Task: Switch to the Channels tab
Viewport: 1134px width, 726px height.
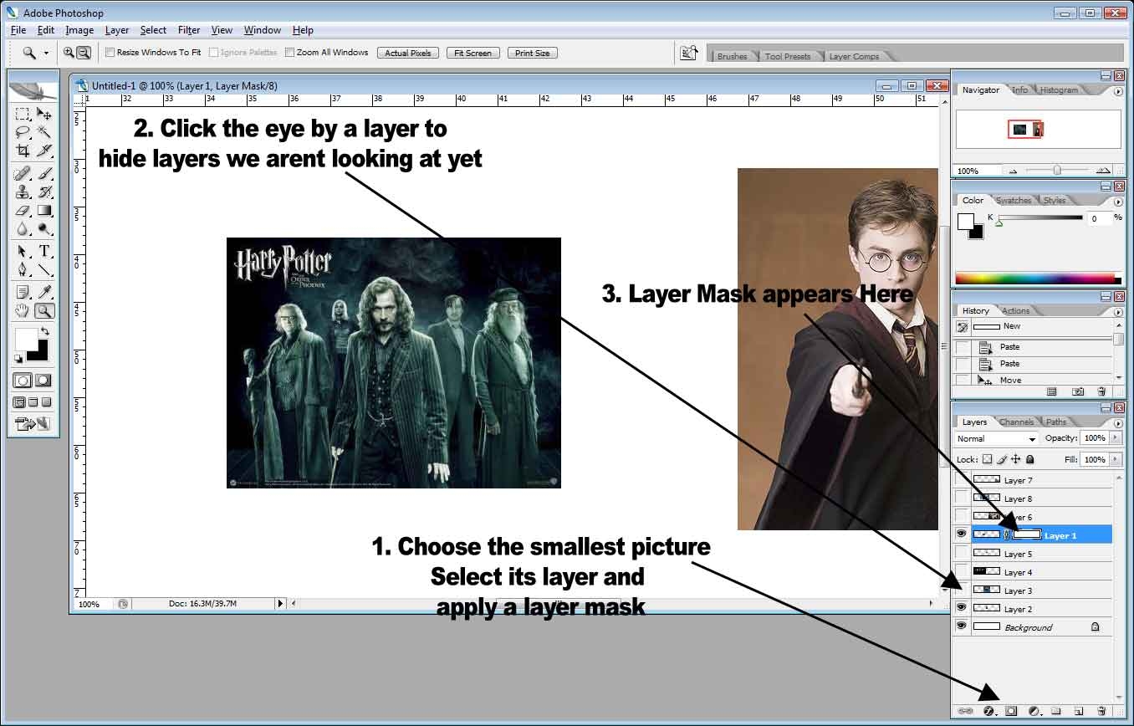Action: tap(1016, 422)
